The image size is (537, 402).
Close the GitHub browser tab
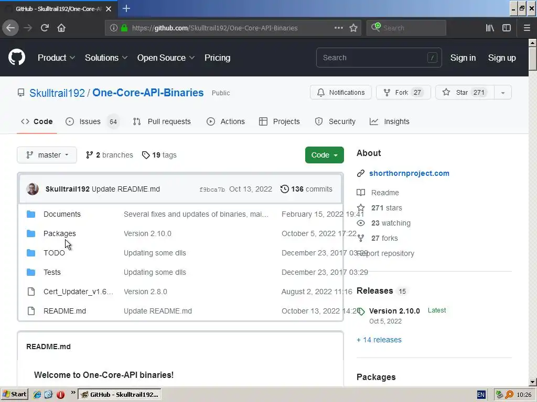108,9
